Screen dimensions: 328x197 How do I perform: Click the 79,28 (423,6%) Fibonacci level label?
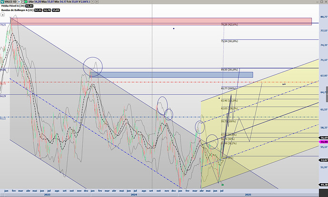[229, 24]
